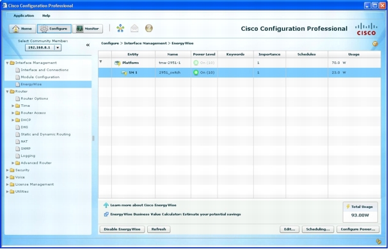Open EnergyWise Business Value Calculator link
The height and width of the screenshot is (249, 389).
click(176, 214)
